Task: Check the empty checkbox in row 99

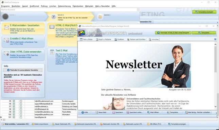Action: 21,112
